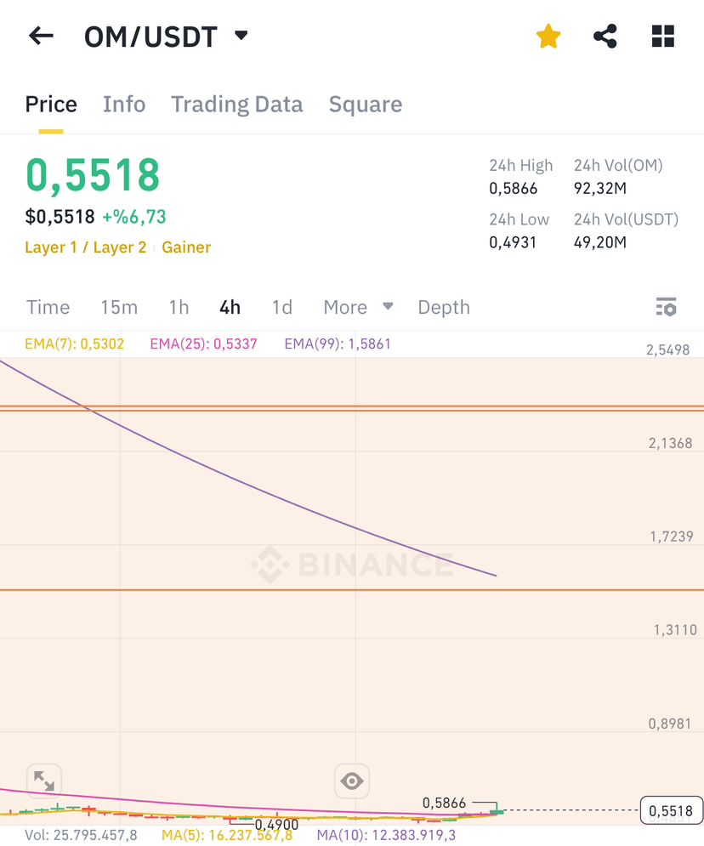
Task: Tap the $0,5518 dollar price text
Action: point(60,217)
